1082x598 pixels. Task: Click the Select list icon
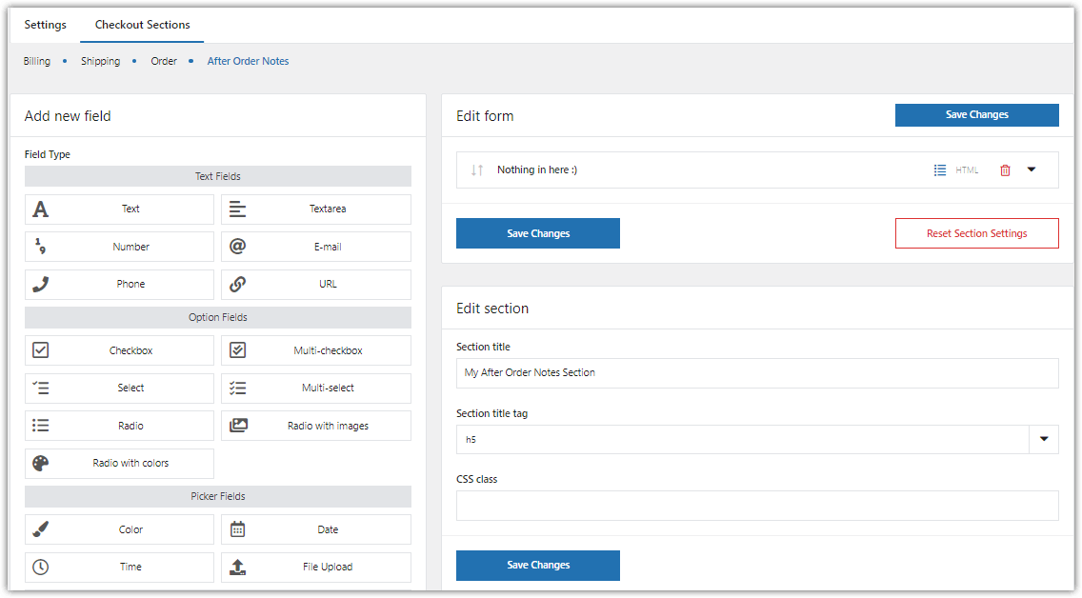pos(41,389)
